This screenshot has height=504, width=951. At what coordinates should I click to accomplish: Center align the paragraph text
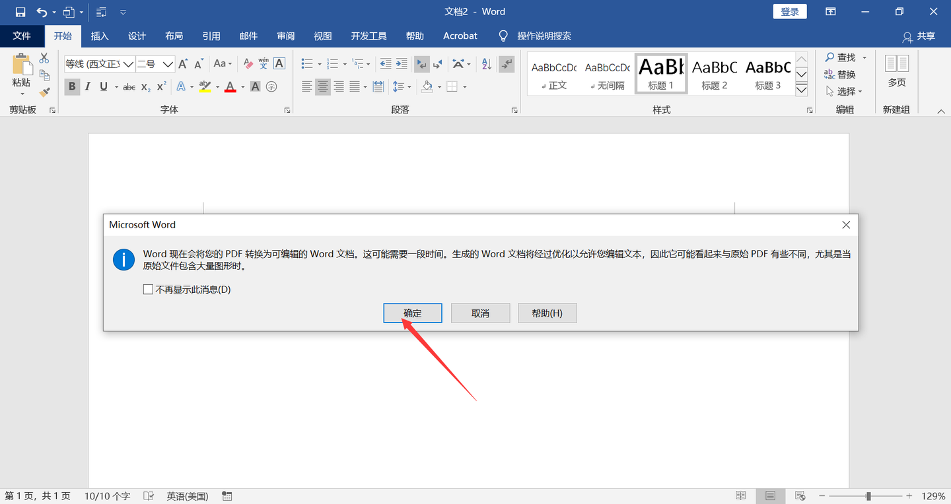coord(322,86)
